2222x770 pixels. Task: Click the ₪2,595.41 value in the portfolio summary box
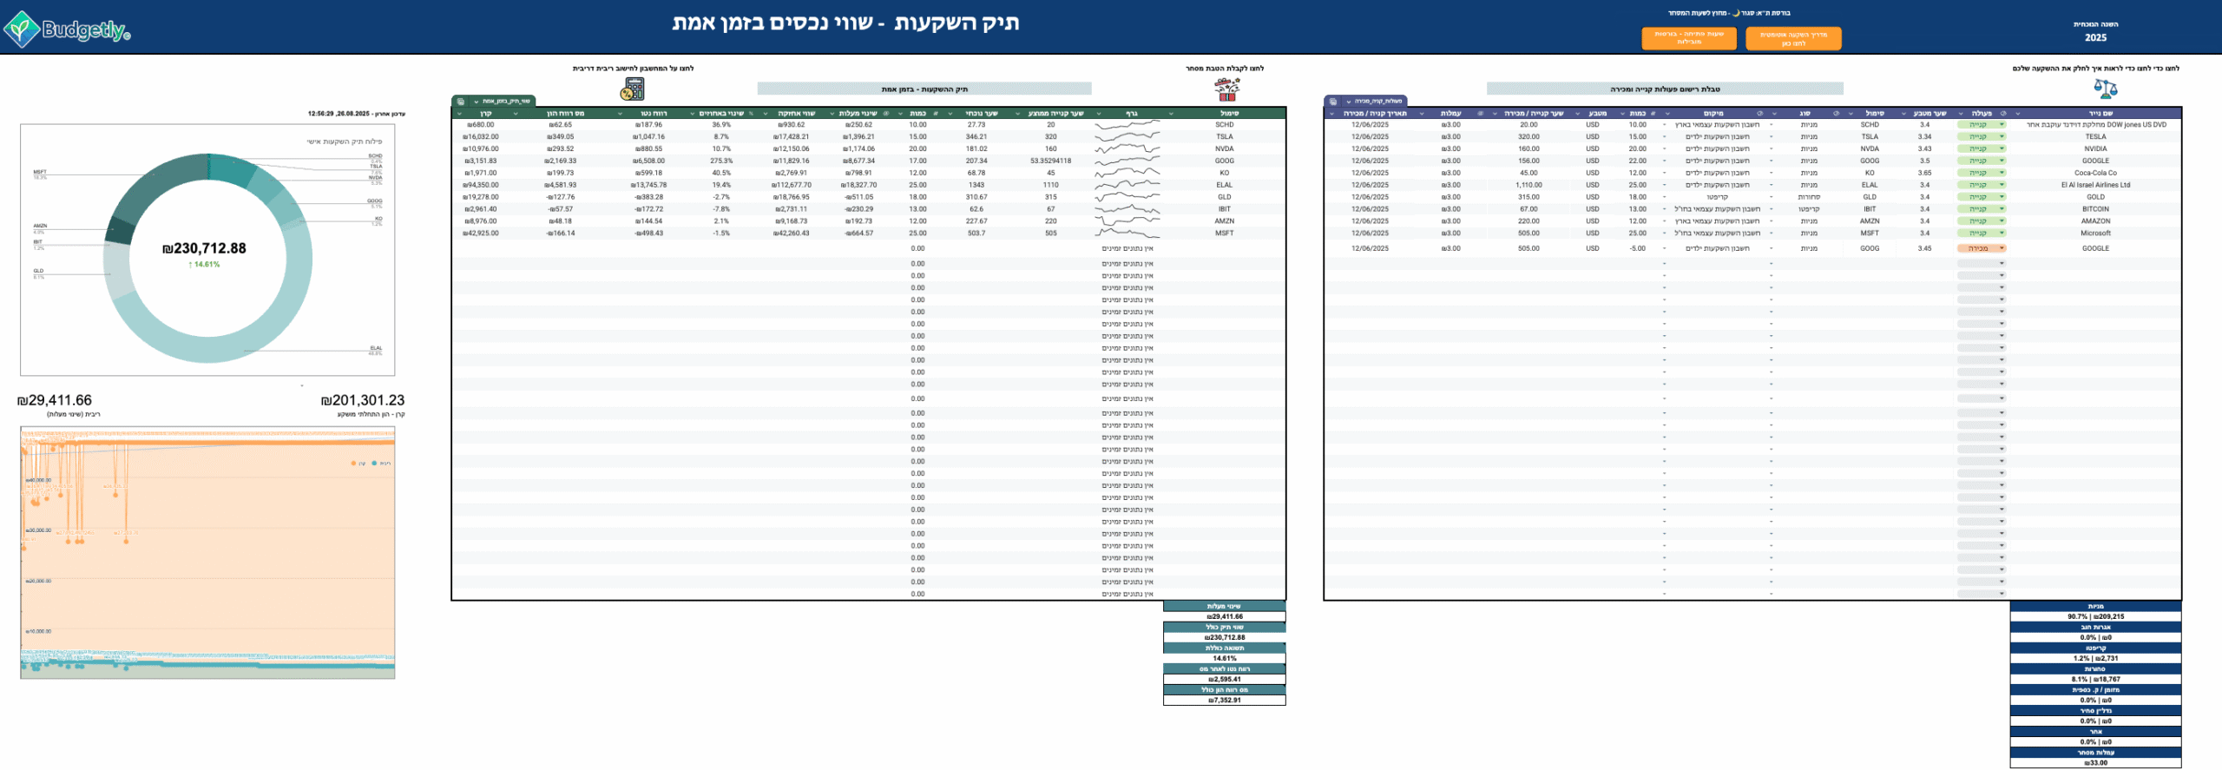pos(1224,680)
